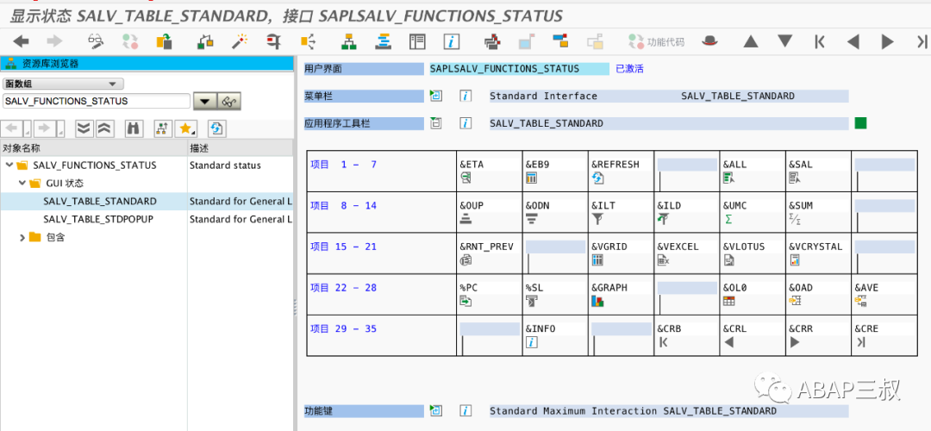Toggle Display/Change glasses-pencil icon in main toolbar
The width and height of the screenshot is (931, 431).
[96, 41]
